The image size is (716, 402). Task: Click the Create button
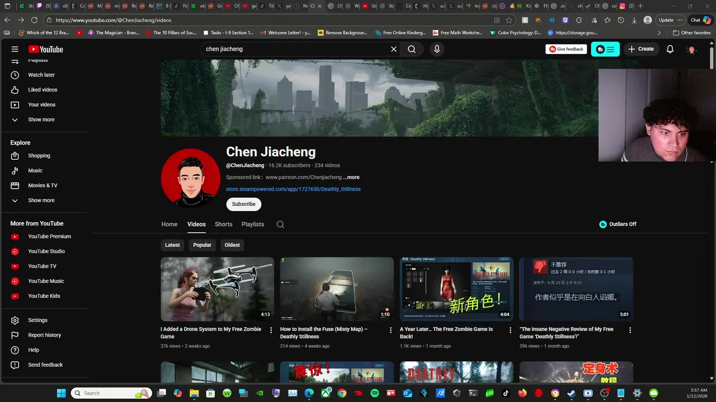(640, 49)
